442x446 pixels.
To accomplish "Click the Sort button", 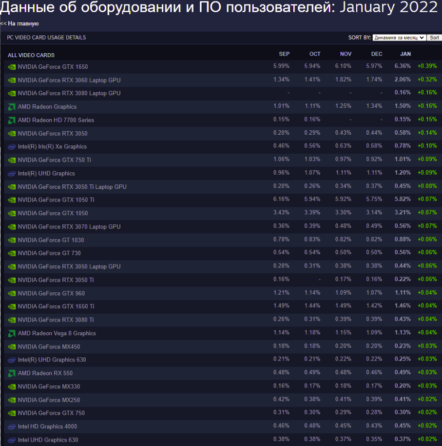I will pos(434,38).
